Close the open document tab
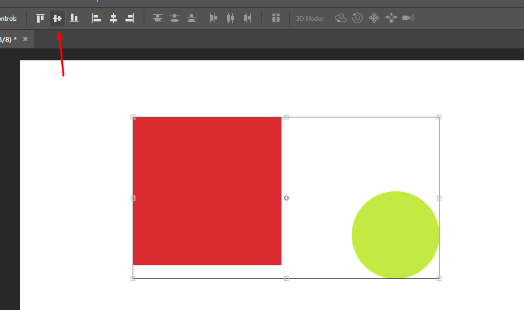Image resolution: width=524 pixels, height=310 pixels. pos(25,39)
